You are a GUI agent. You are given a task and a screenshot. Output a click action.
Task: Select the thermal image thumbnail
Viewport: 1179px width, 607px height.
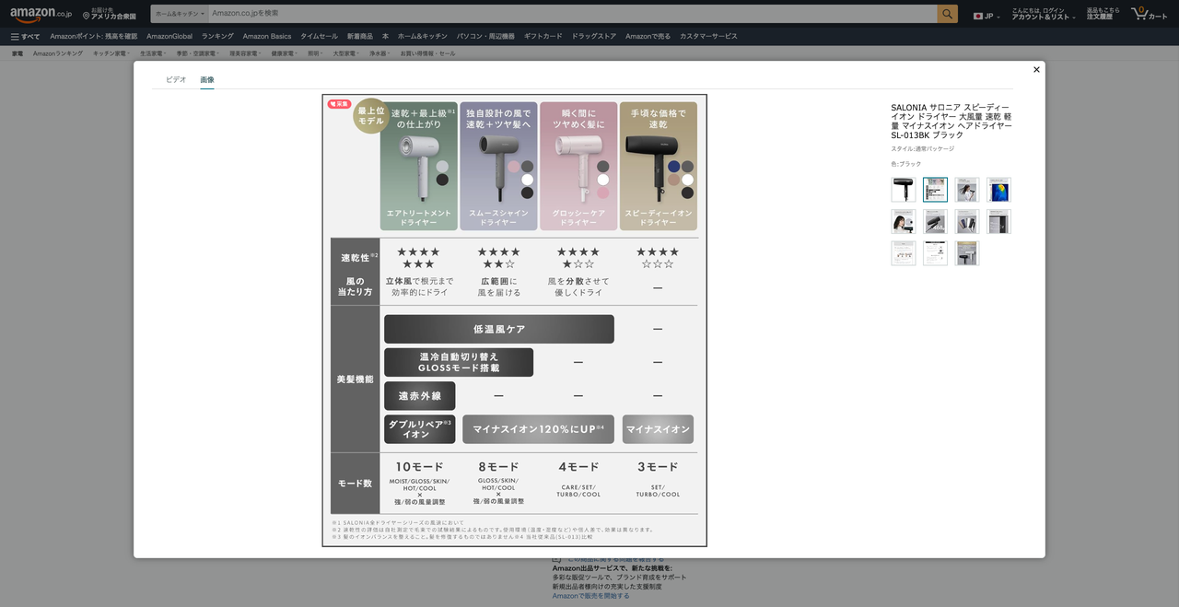998,189
